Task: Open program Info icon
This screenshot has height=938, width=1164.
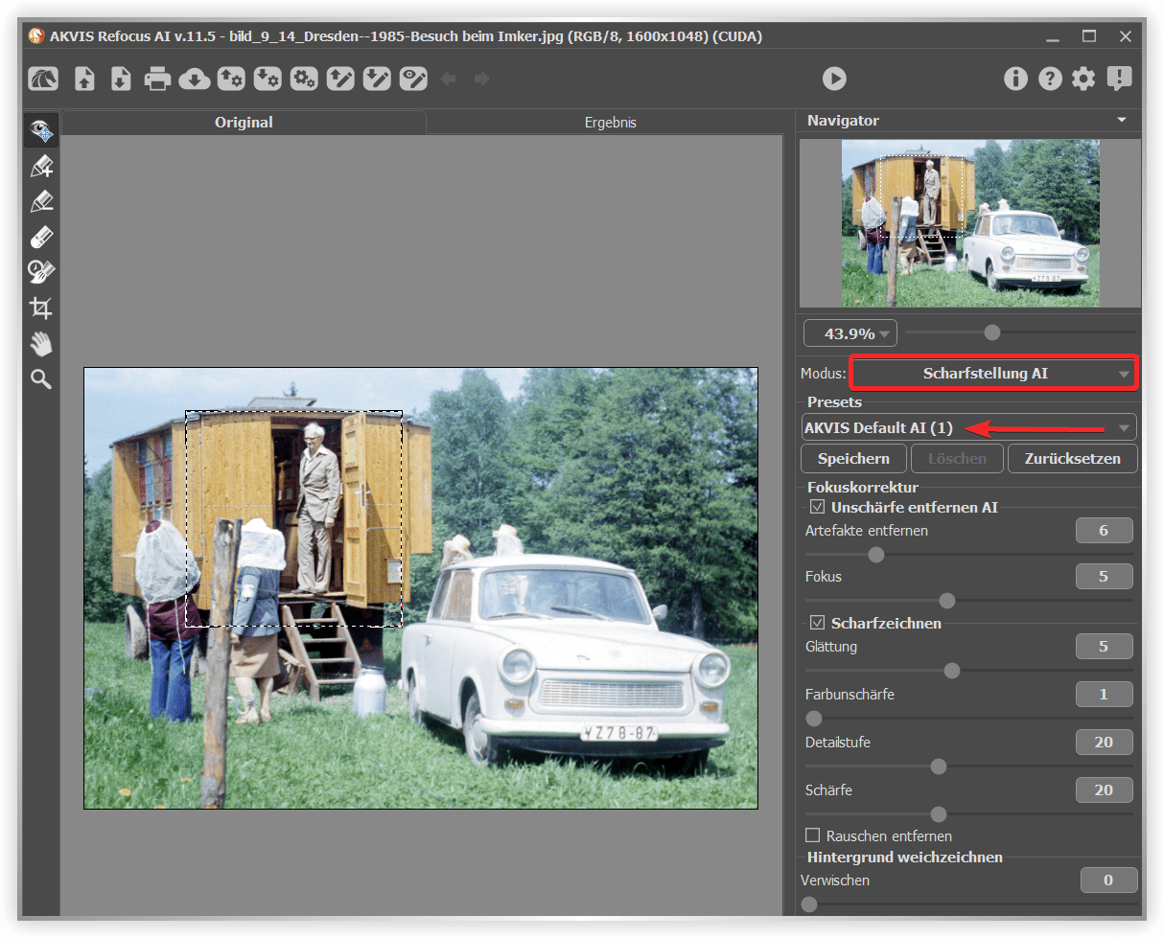Action: coord(1015,79)
